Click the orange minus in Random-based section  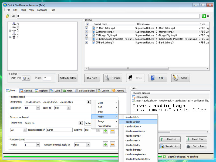pyautogui.click(x=113, y=144)
